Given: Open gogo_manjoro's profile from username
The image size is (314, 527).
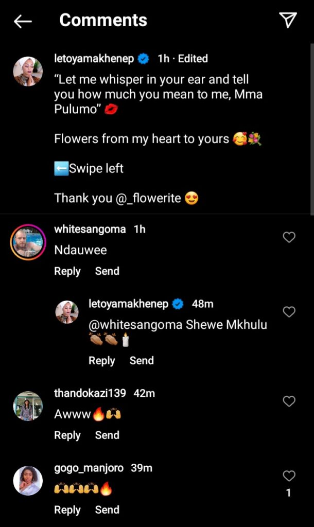Looking at the screenshot, I should (89, 468).
